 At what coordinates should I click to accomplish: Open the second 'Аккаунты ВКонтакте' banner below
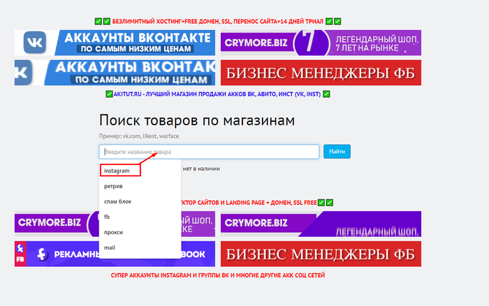point(115,73)
